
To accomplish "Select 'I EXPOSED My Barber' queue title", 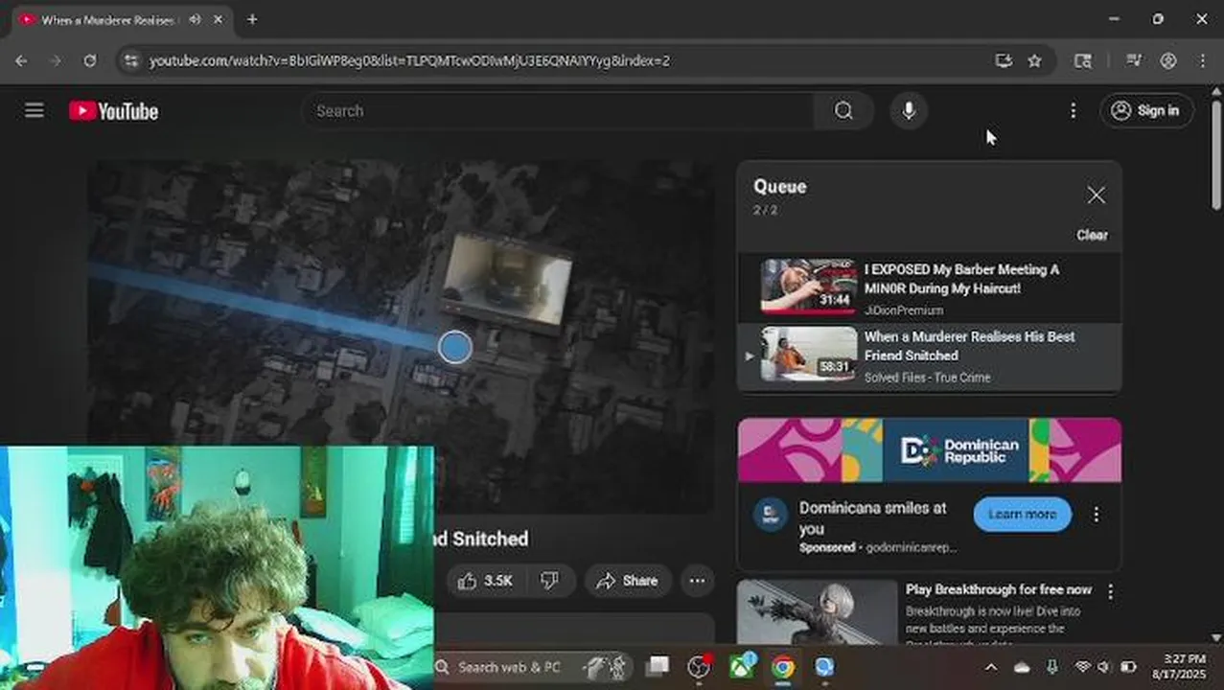I will pos(961,279).
